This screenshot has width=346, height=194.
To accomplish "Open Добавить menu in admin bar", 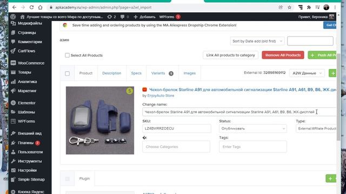I will click(144, 17).
